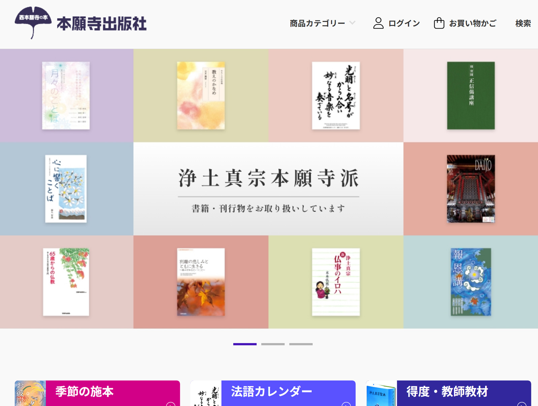Viewport: 538px width, 406px height.
Task: Open お買い物かご cart link
Action: [473, 23]
